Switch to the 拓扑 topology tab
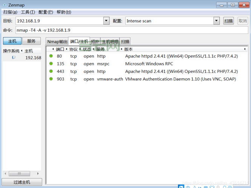Image resolution: width=251 pixels, height=188 pixels. click(95, 42)
